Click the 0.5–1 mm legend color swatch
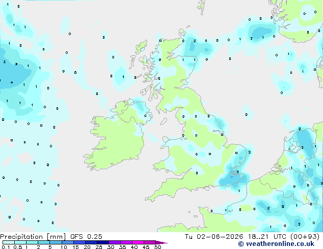This screenshot has width=323, height=249. 20,242
